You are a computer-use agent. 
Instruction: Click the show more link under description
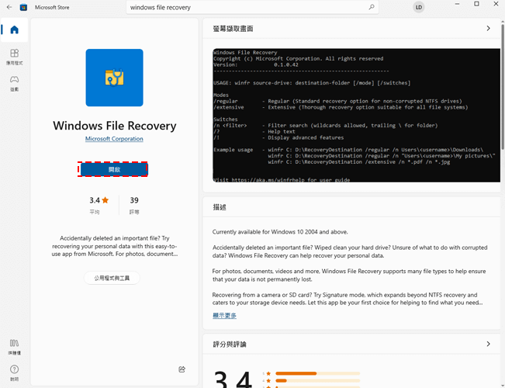click(224, 316)
